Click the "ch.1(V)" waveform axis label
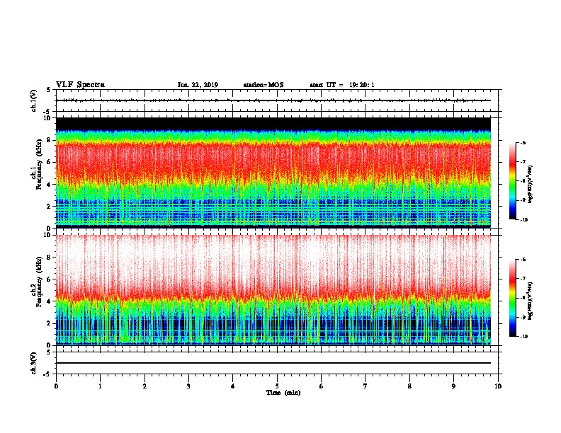Image resolution: width=561 pixels, height=433 pixels. pos(34,100)
